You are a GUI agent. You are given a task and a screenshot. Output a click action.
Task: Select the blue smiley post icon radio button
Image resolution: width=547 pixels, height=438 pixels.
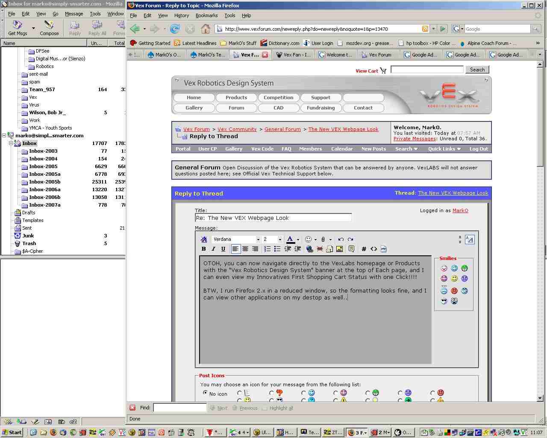[303, 393]
